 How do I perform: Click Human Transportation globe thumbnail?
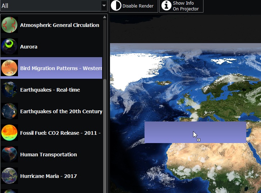pos(9,154)
